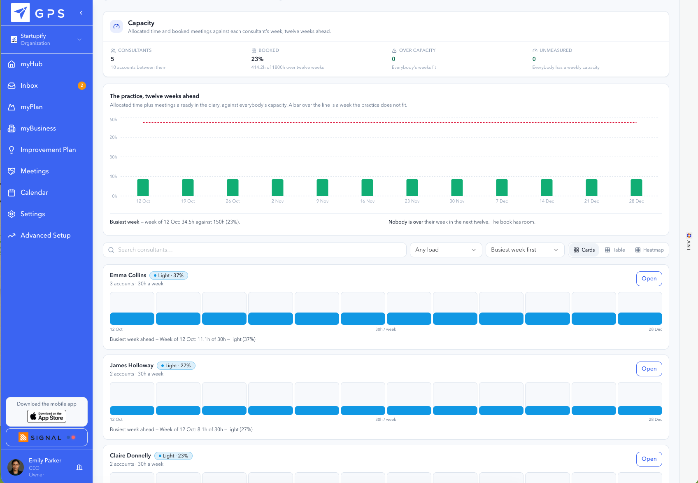Open the Calendar icon in sidebar
Image resolution: width=698 pixels, height=483 pixels.
point(12,193)
